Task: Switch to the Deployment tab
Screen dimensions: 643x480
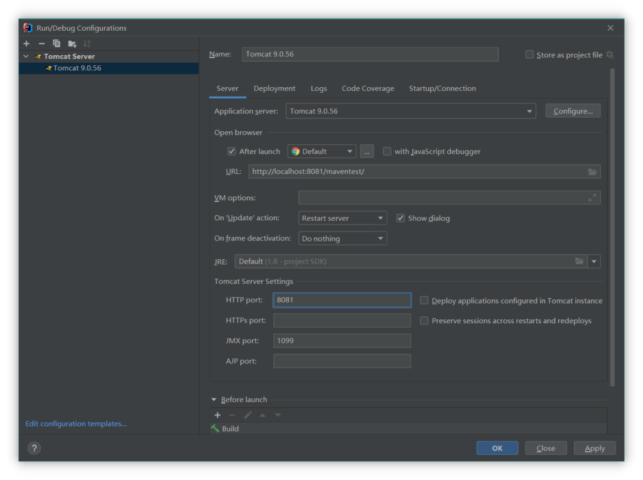Action: [x=274, y=88]
